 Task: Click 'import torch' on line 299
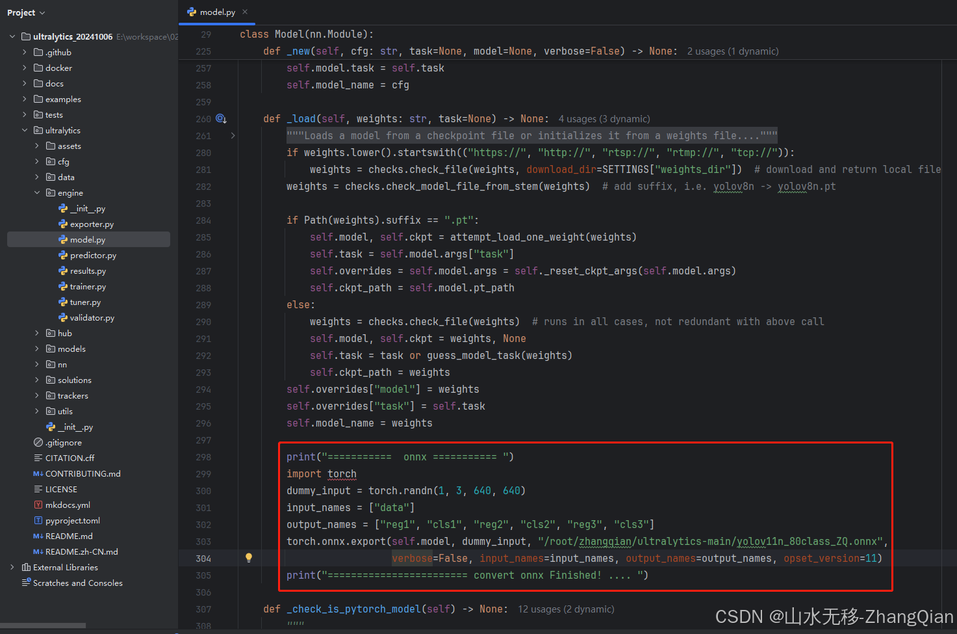pos(322,474)
